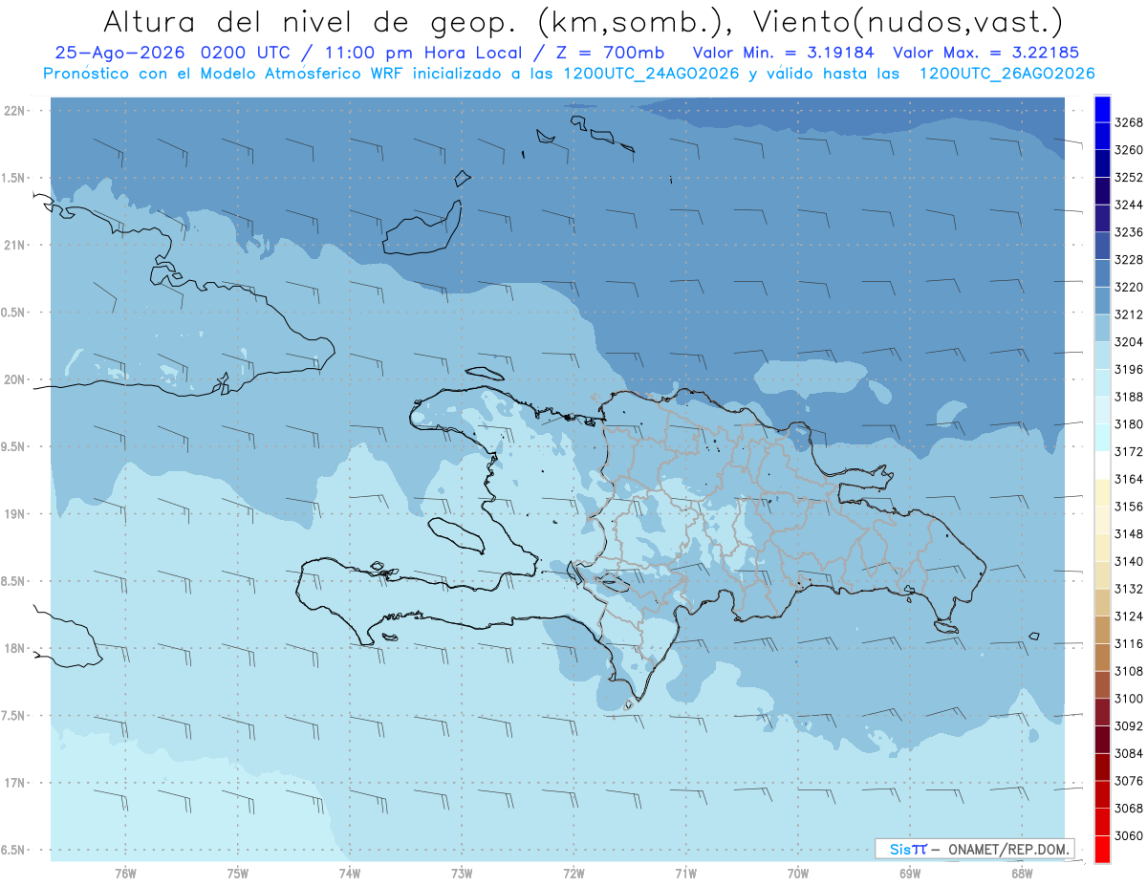Pick the red swatch below 3060
The image size is (1147, 886).
click(1102, 849)
